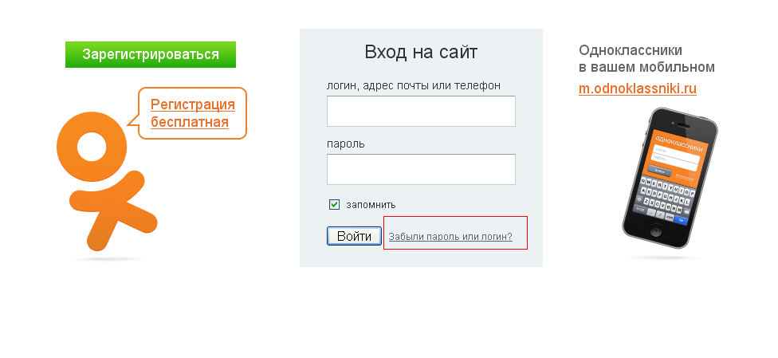Click the Войти login button

[x=354, y=236]
